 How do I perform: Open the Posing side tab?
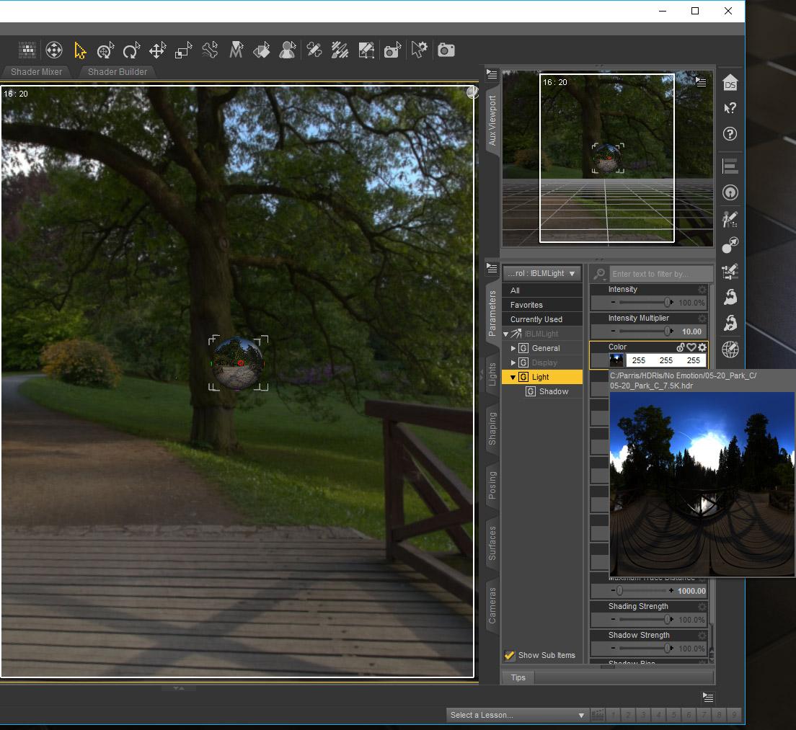pos(492,485)
